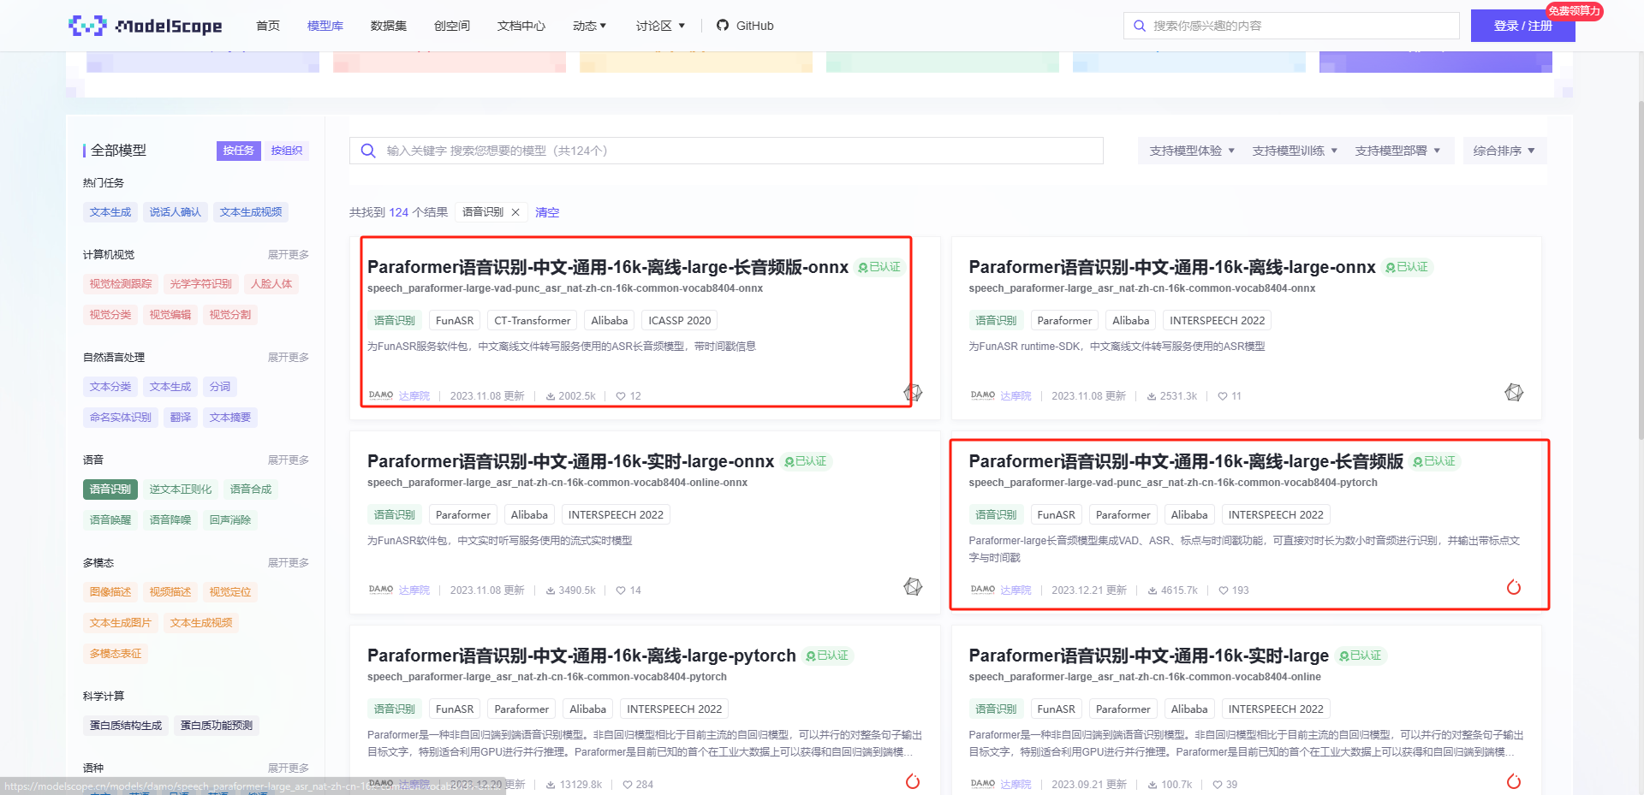
Task: Click ONNX icon on 离线-large-onnx card
Action: pyautogui.click(x=1514, y=393)
